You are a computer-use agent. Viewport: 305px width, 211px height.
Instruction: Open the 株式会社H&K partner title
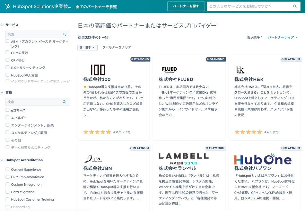click(x=249, y=79)
